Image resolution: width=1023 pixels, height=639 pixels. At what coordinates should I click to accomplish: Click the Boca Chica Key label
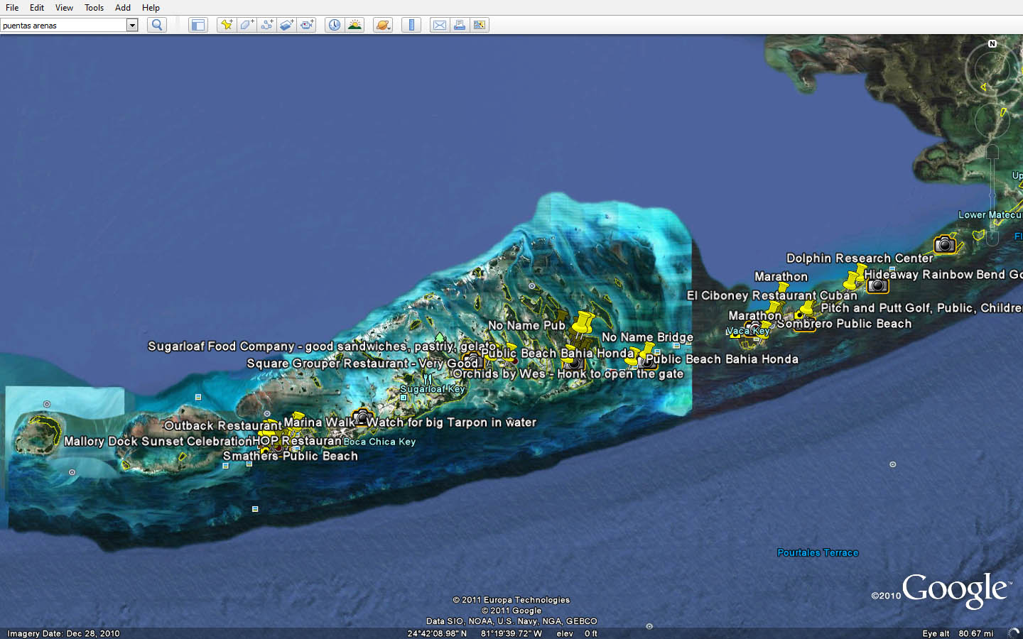click(x=379, y=442)
